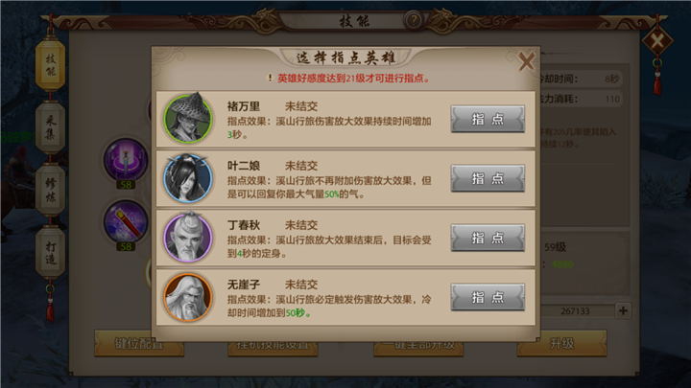The width and height of the screenshot is (691, 388).
Task: Select the red staff skill icon
Action: point(126,221)
